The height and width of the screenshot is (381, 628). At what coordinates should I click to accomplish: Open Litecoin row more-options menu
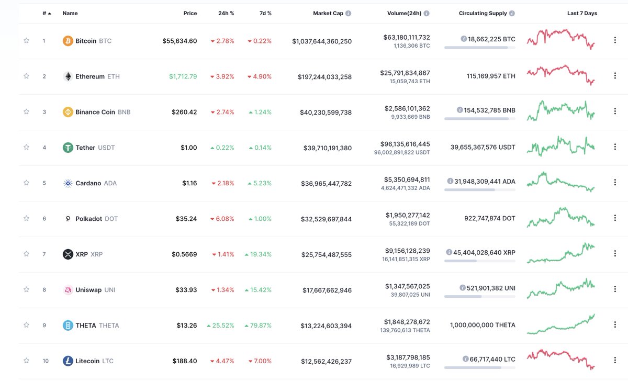tap(615, 361)
